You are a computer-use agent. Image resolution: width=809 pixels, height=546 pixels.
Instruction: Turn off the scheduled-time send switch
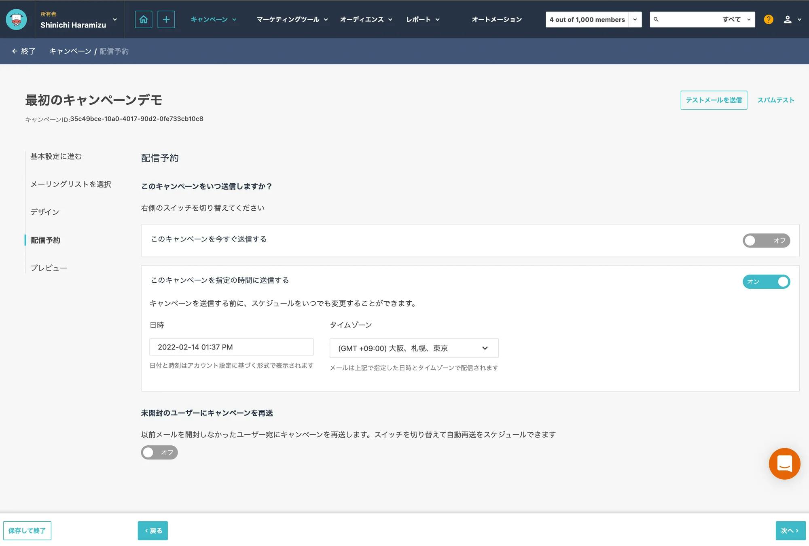point(766,281)
